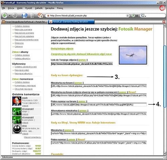Select the showFullSize forum code field
Image resolution: width=167 pixels, height=160 pixels.
point(99,95)
